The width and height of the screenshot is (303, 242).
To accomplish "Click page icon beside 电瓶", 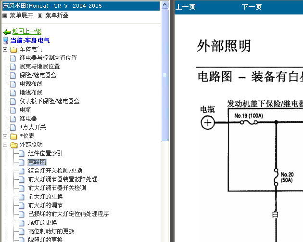I will coord(13,110).
